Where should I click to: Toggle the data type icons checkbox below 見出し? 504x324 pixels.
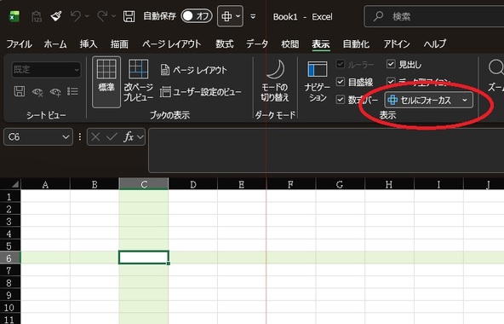(391, 82)
